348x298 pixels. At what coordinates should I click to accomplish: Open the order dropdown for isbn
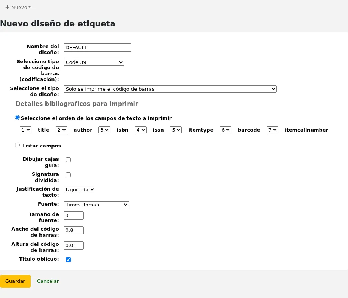click(x=104, y=130)
